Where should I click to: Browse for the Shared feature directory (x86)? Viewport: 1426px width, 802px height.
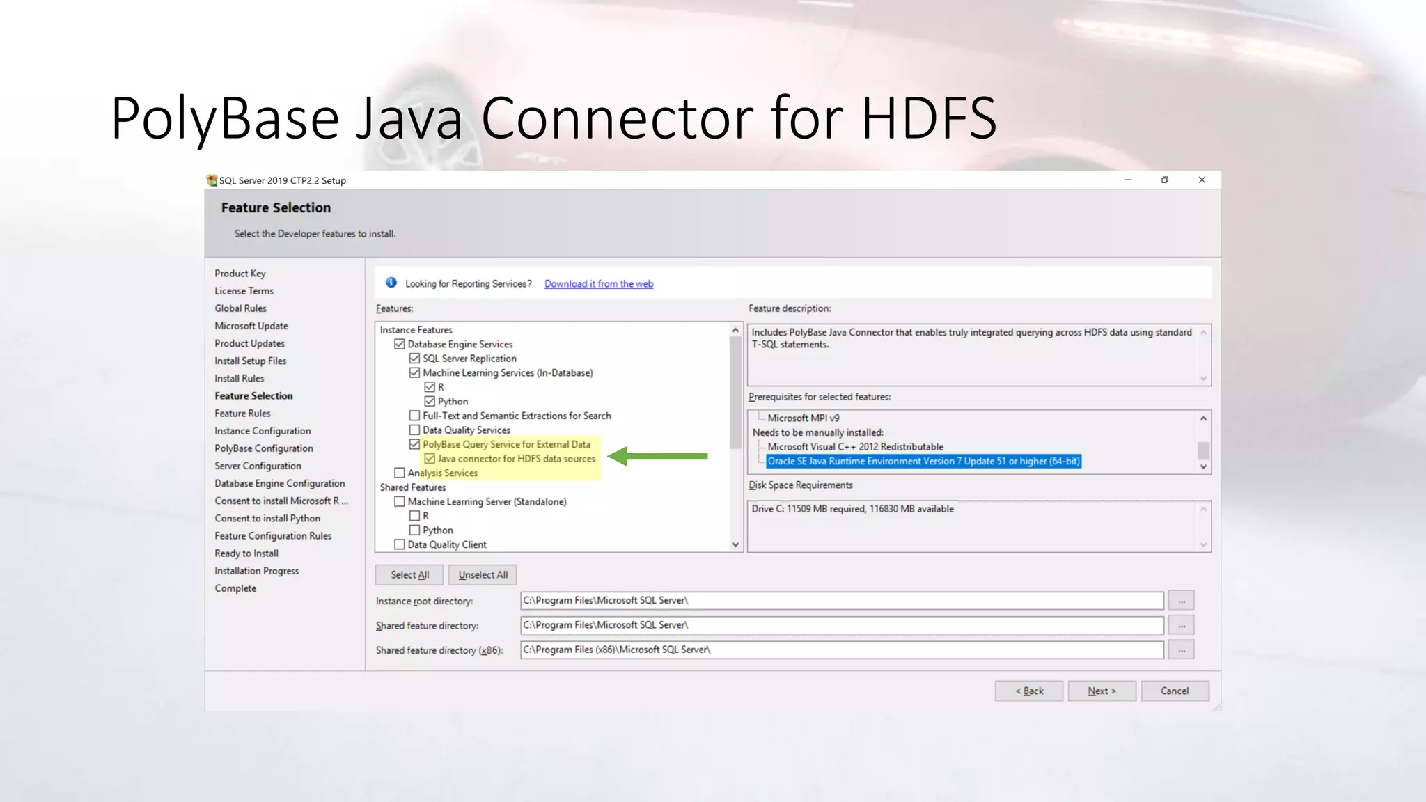tap(1181, 650)
